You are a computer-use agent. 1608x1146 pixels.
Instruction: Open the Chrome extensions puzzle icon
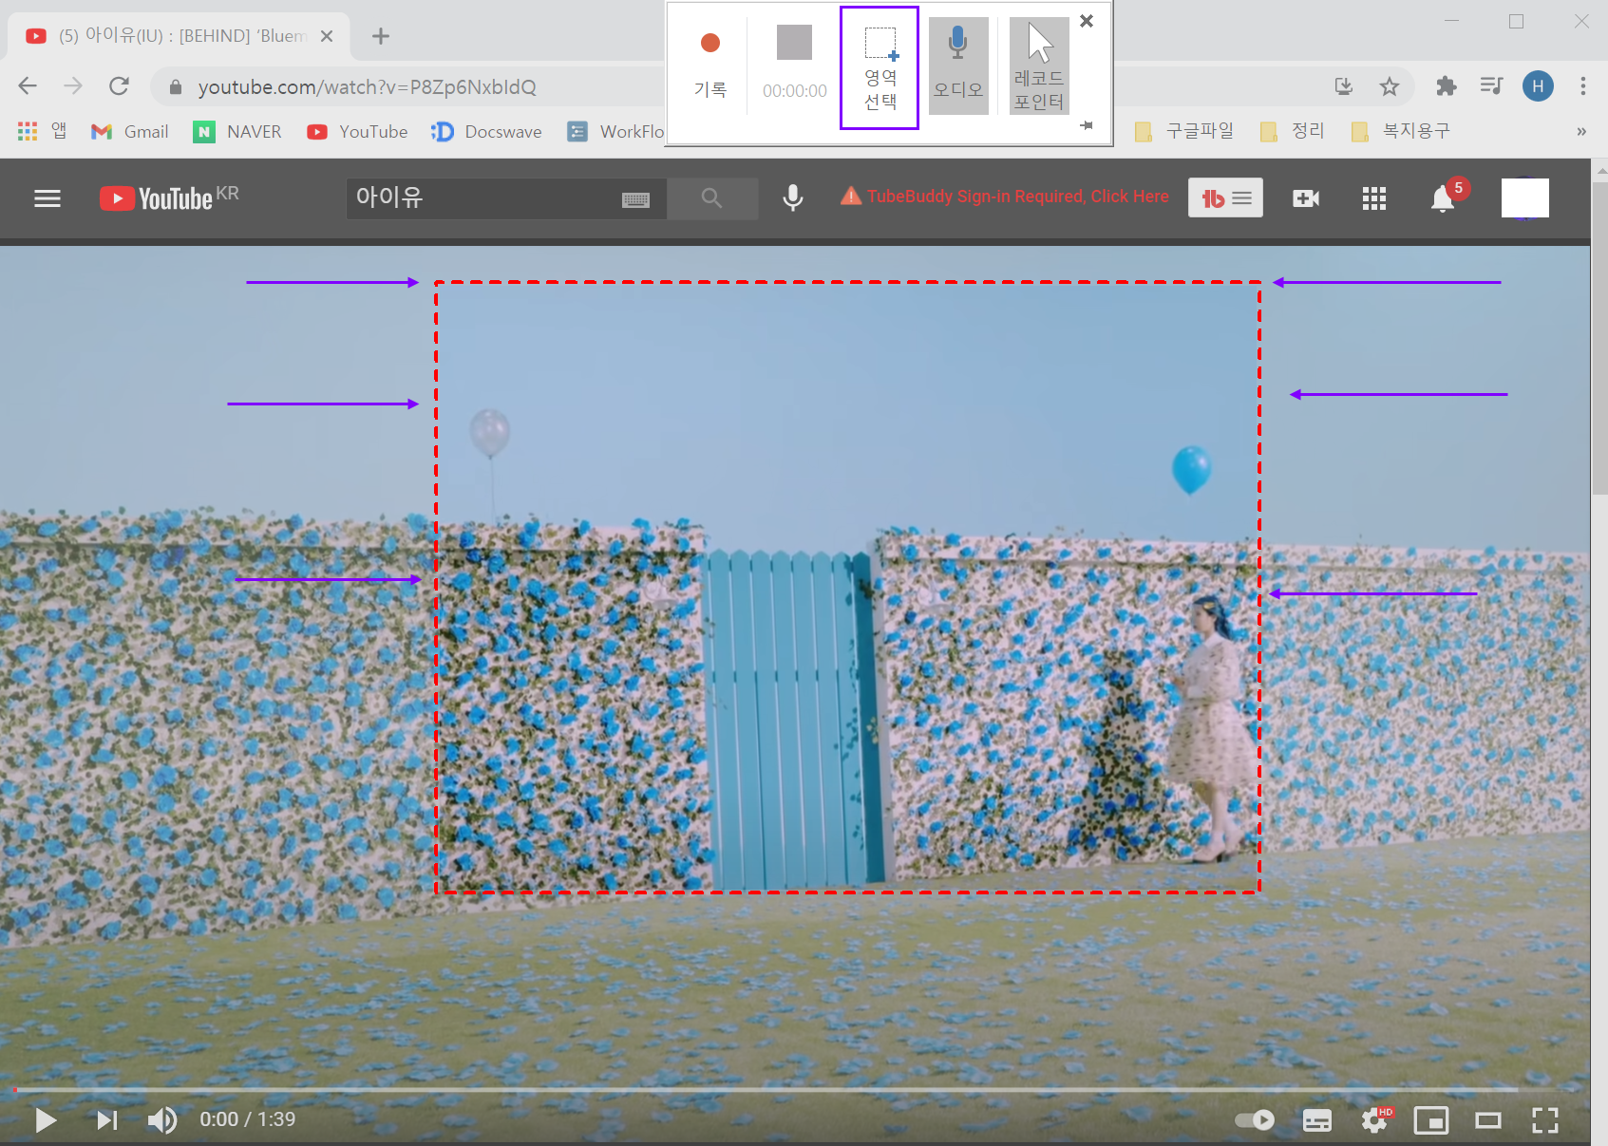click(x=1446, y=86)
